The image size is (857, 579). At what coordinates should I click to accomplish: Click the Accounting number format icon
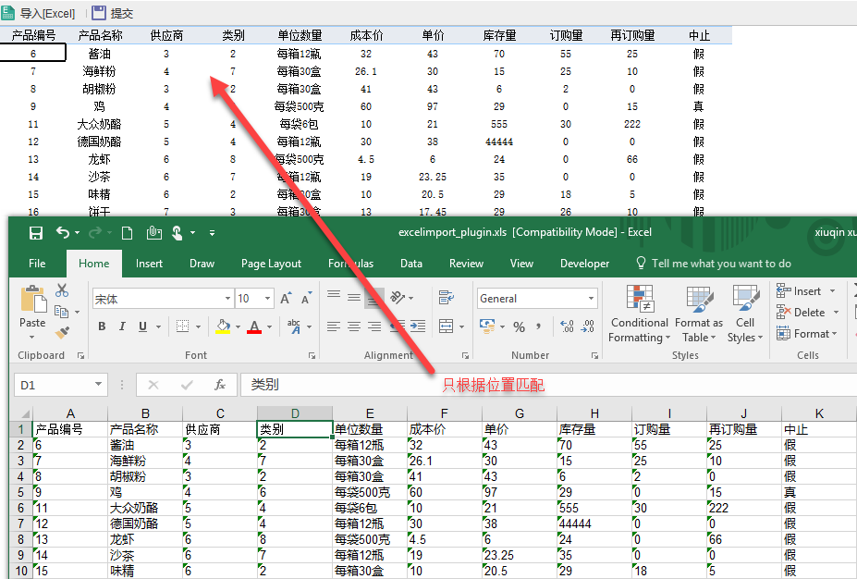(486, 326)
